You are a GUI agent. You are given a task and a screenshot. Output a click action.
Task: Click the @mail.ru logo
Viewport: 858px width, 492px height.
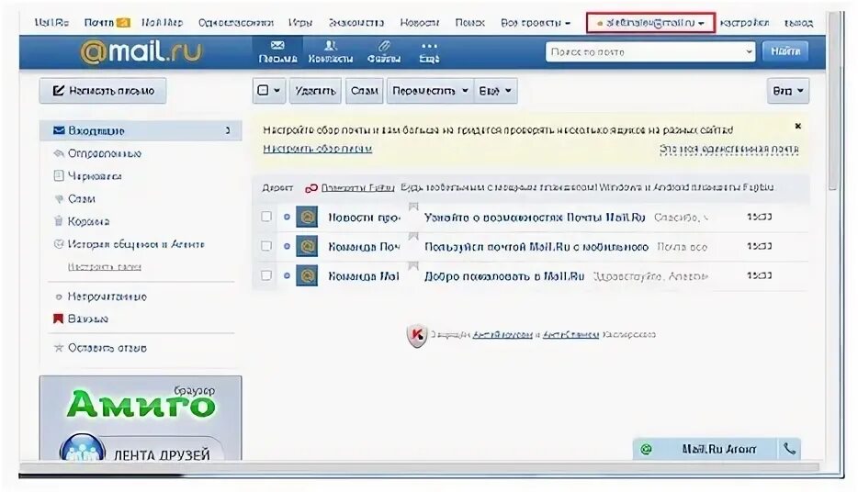point(141,52)
